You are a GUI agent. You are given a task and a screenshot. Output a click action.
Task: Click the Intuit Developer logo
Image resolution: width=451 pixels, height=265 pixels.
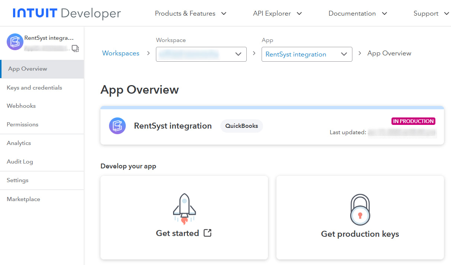click(67, 13)
